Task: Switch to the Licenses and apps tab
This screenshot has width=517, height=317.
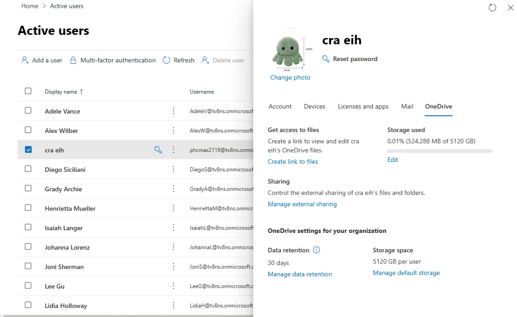Action: click(x=363, y=106)
